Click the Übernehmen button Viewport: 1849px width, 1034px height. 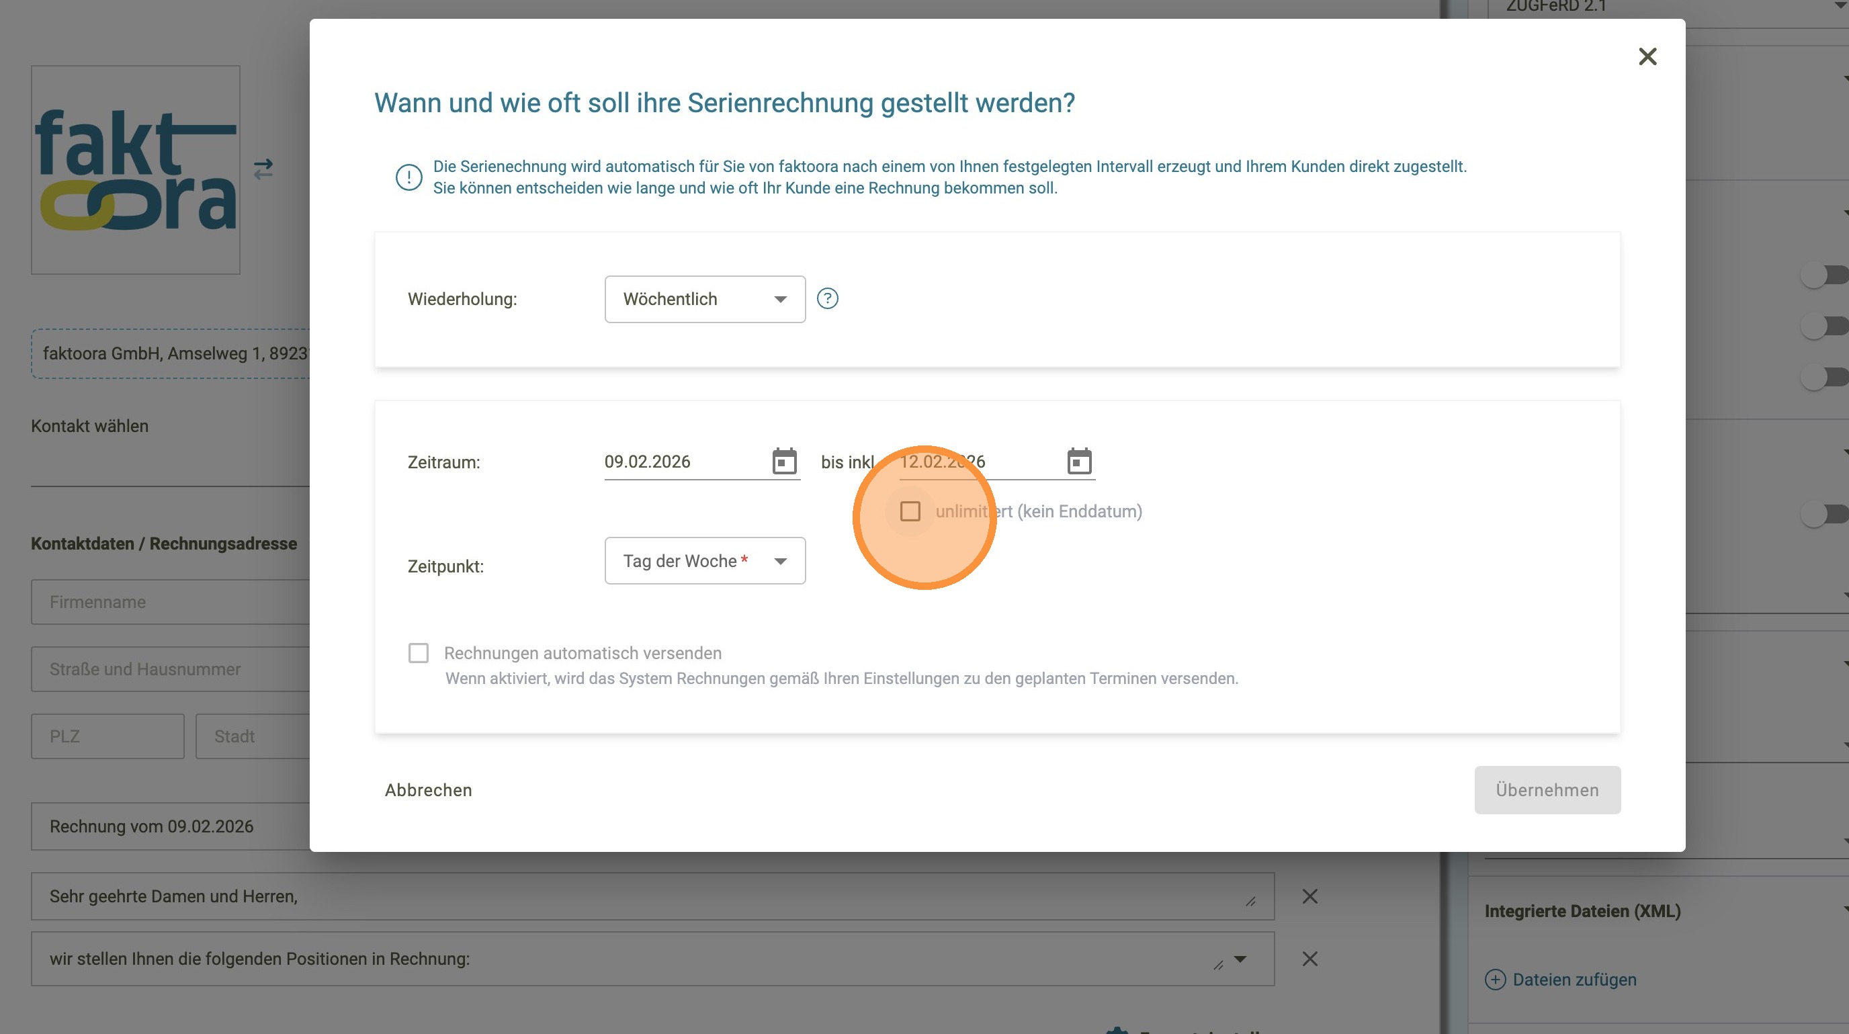[x=1547, y=790]
